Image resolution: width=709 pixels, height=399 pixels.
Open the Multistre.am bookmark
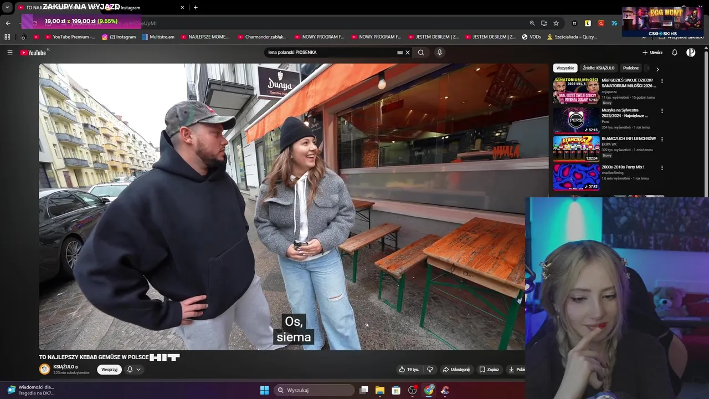pyautogui.click(x=158, y=37)
